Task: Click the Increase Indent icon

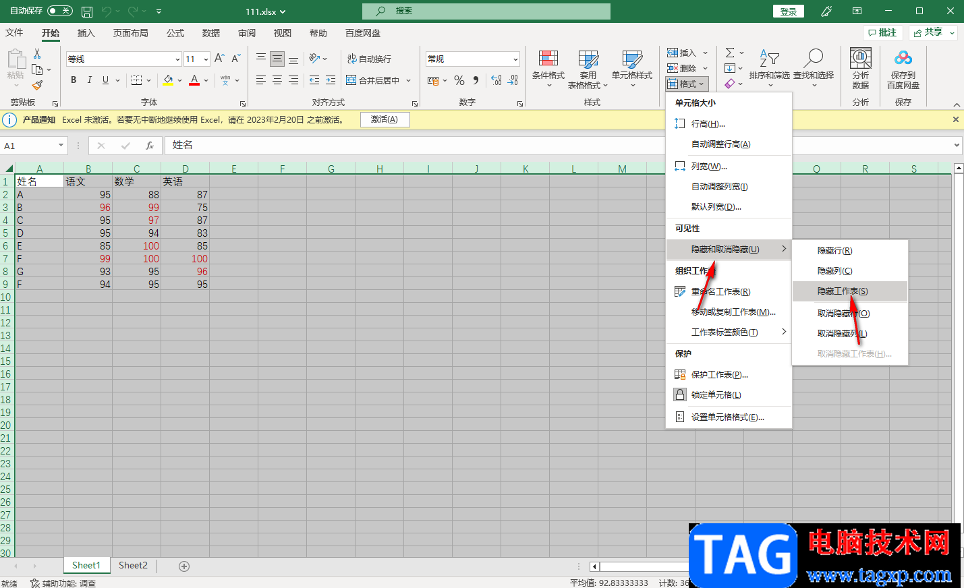Action: (x=331, y=80)
